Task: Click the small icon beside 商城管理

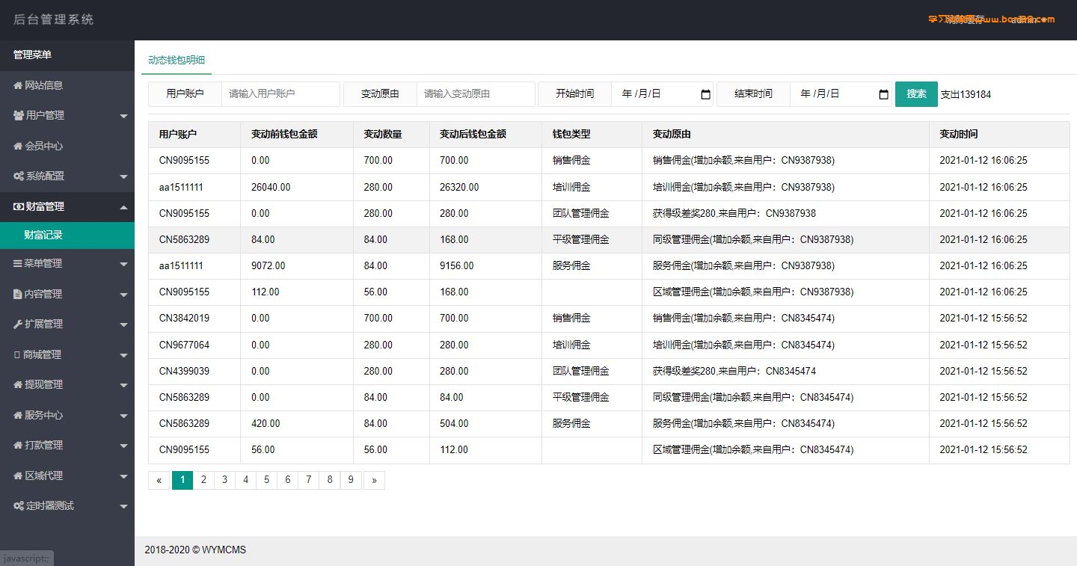Action: [17, 354]
